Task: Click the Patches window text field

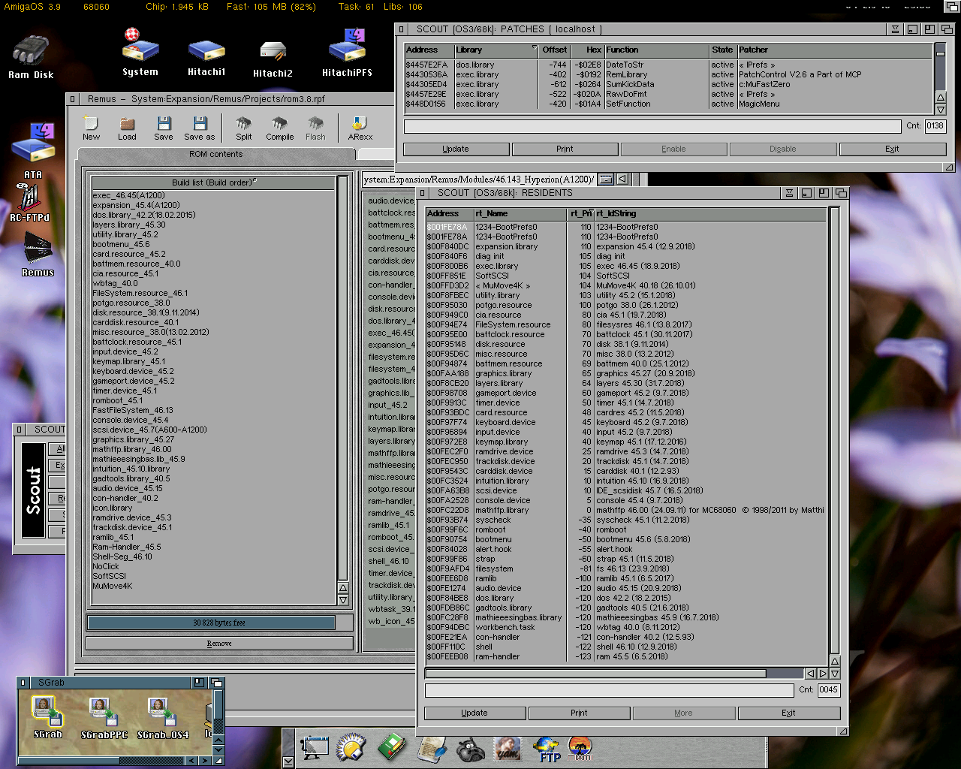Action: 652,126
